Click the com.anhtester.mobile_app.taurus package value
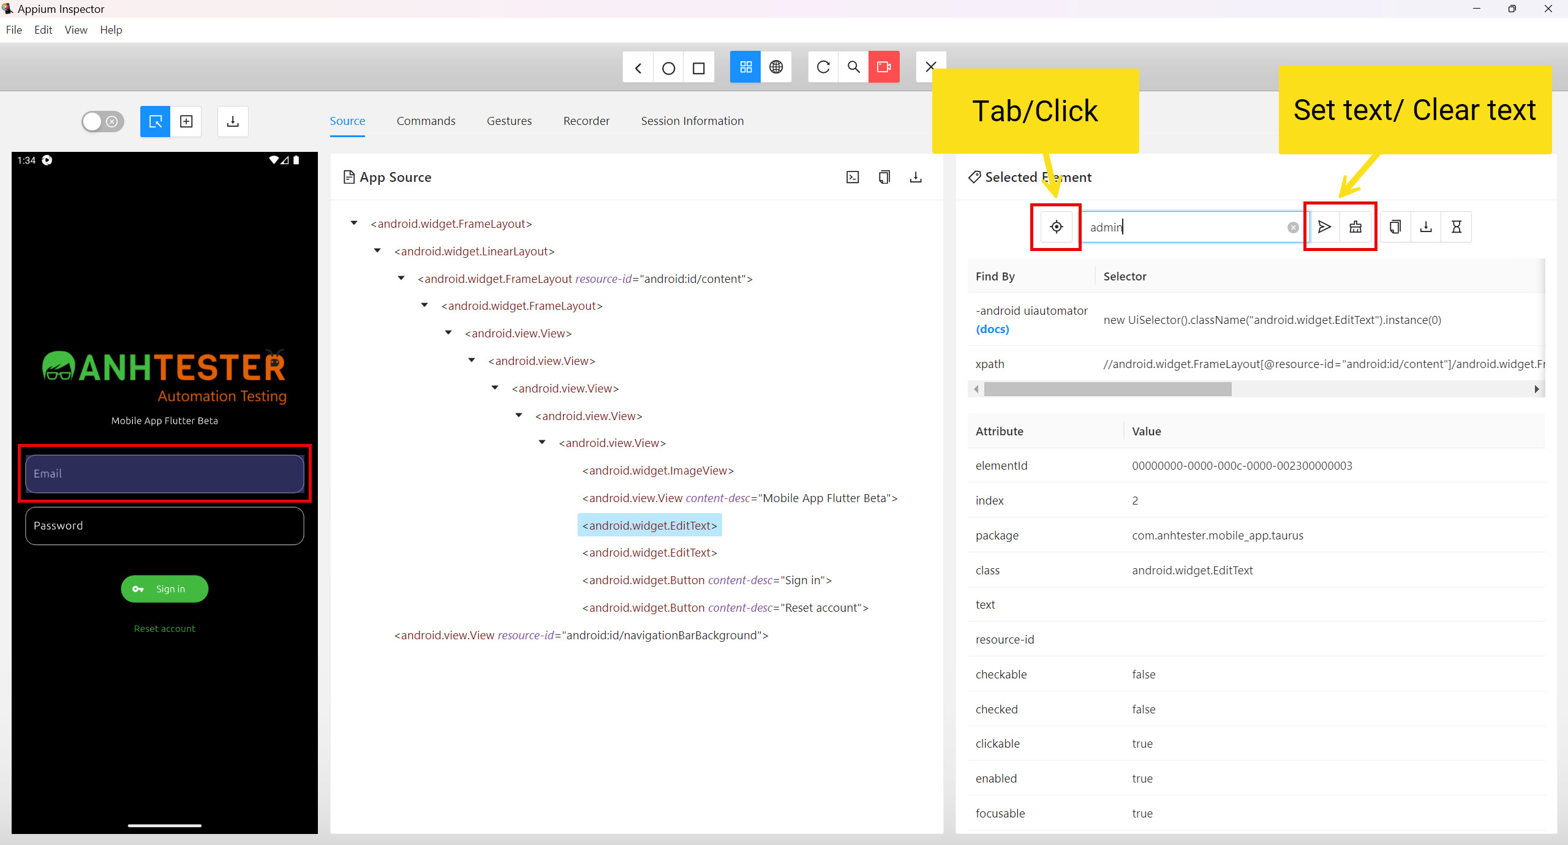 [x=1218, y=536]
